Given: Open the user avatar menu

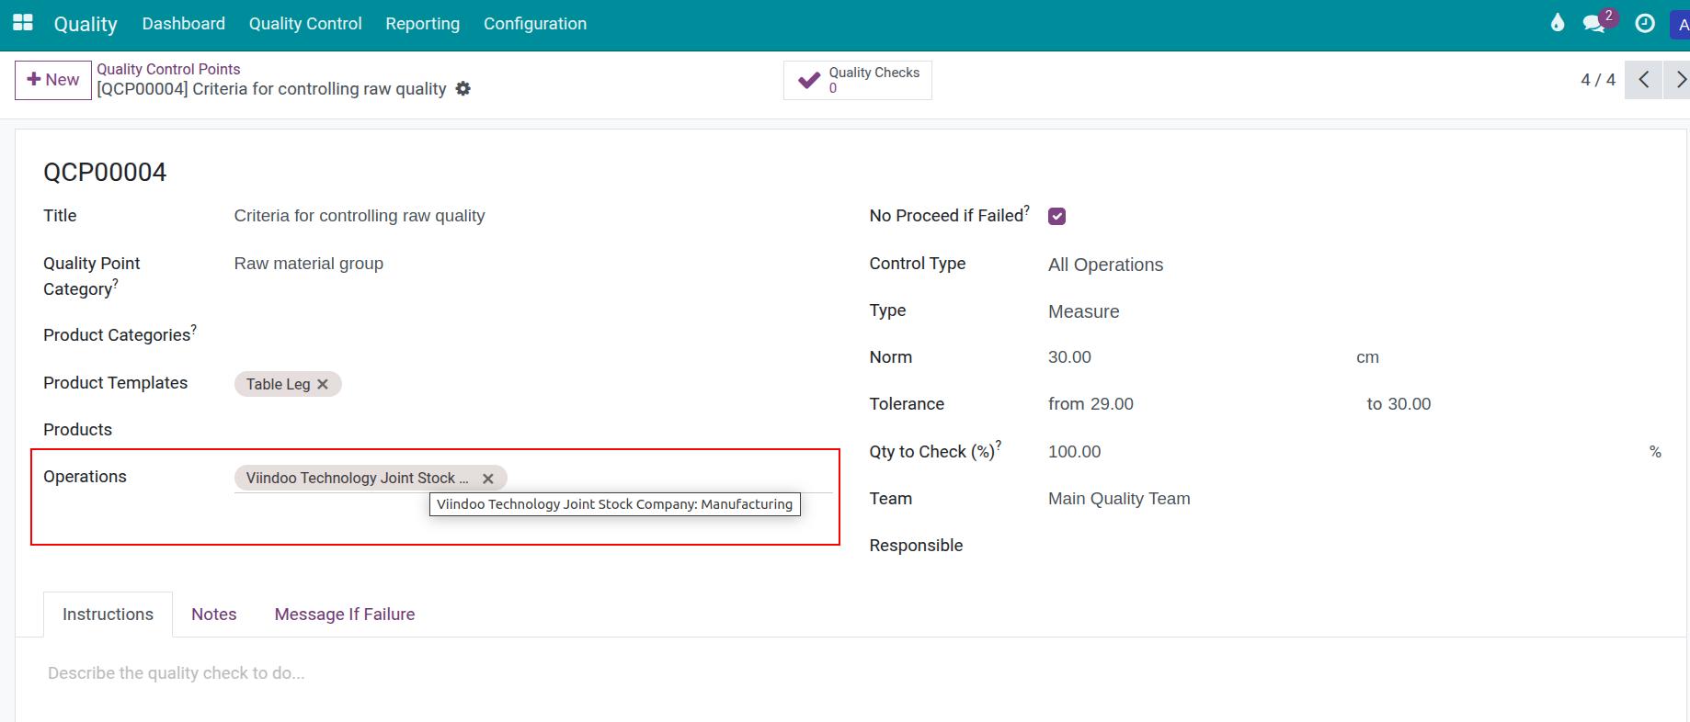Looking at the screenshot, I should pos(1680,25).
